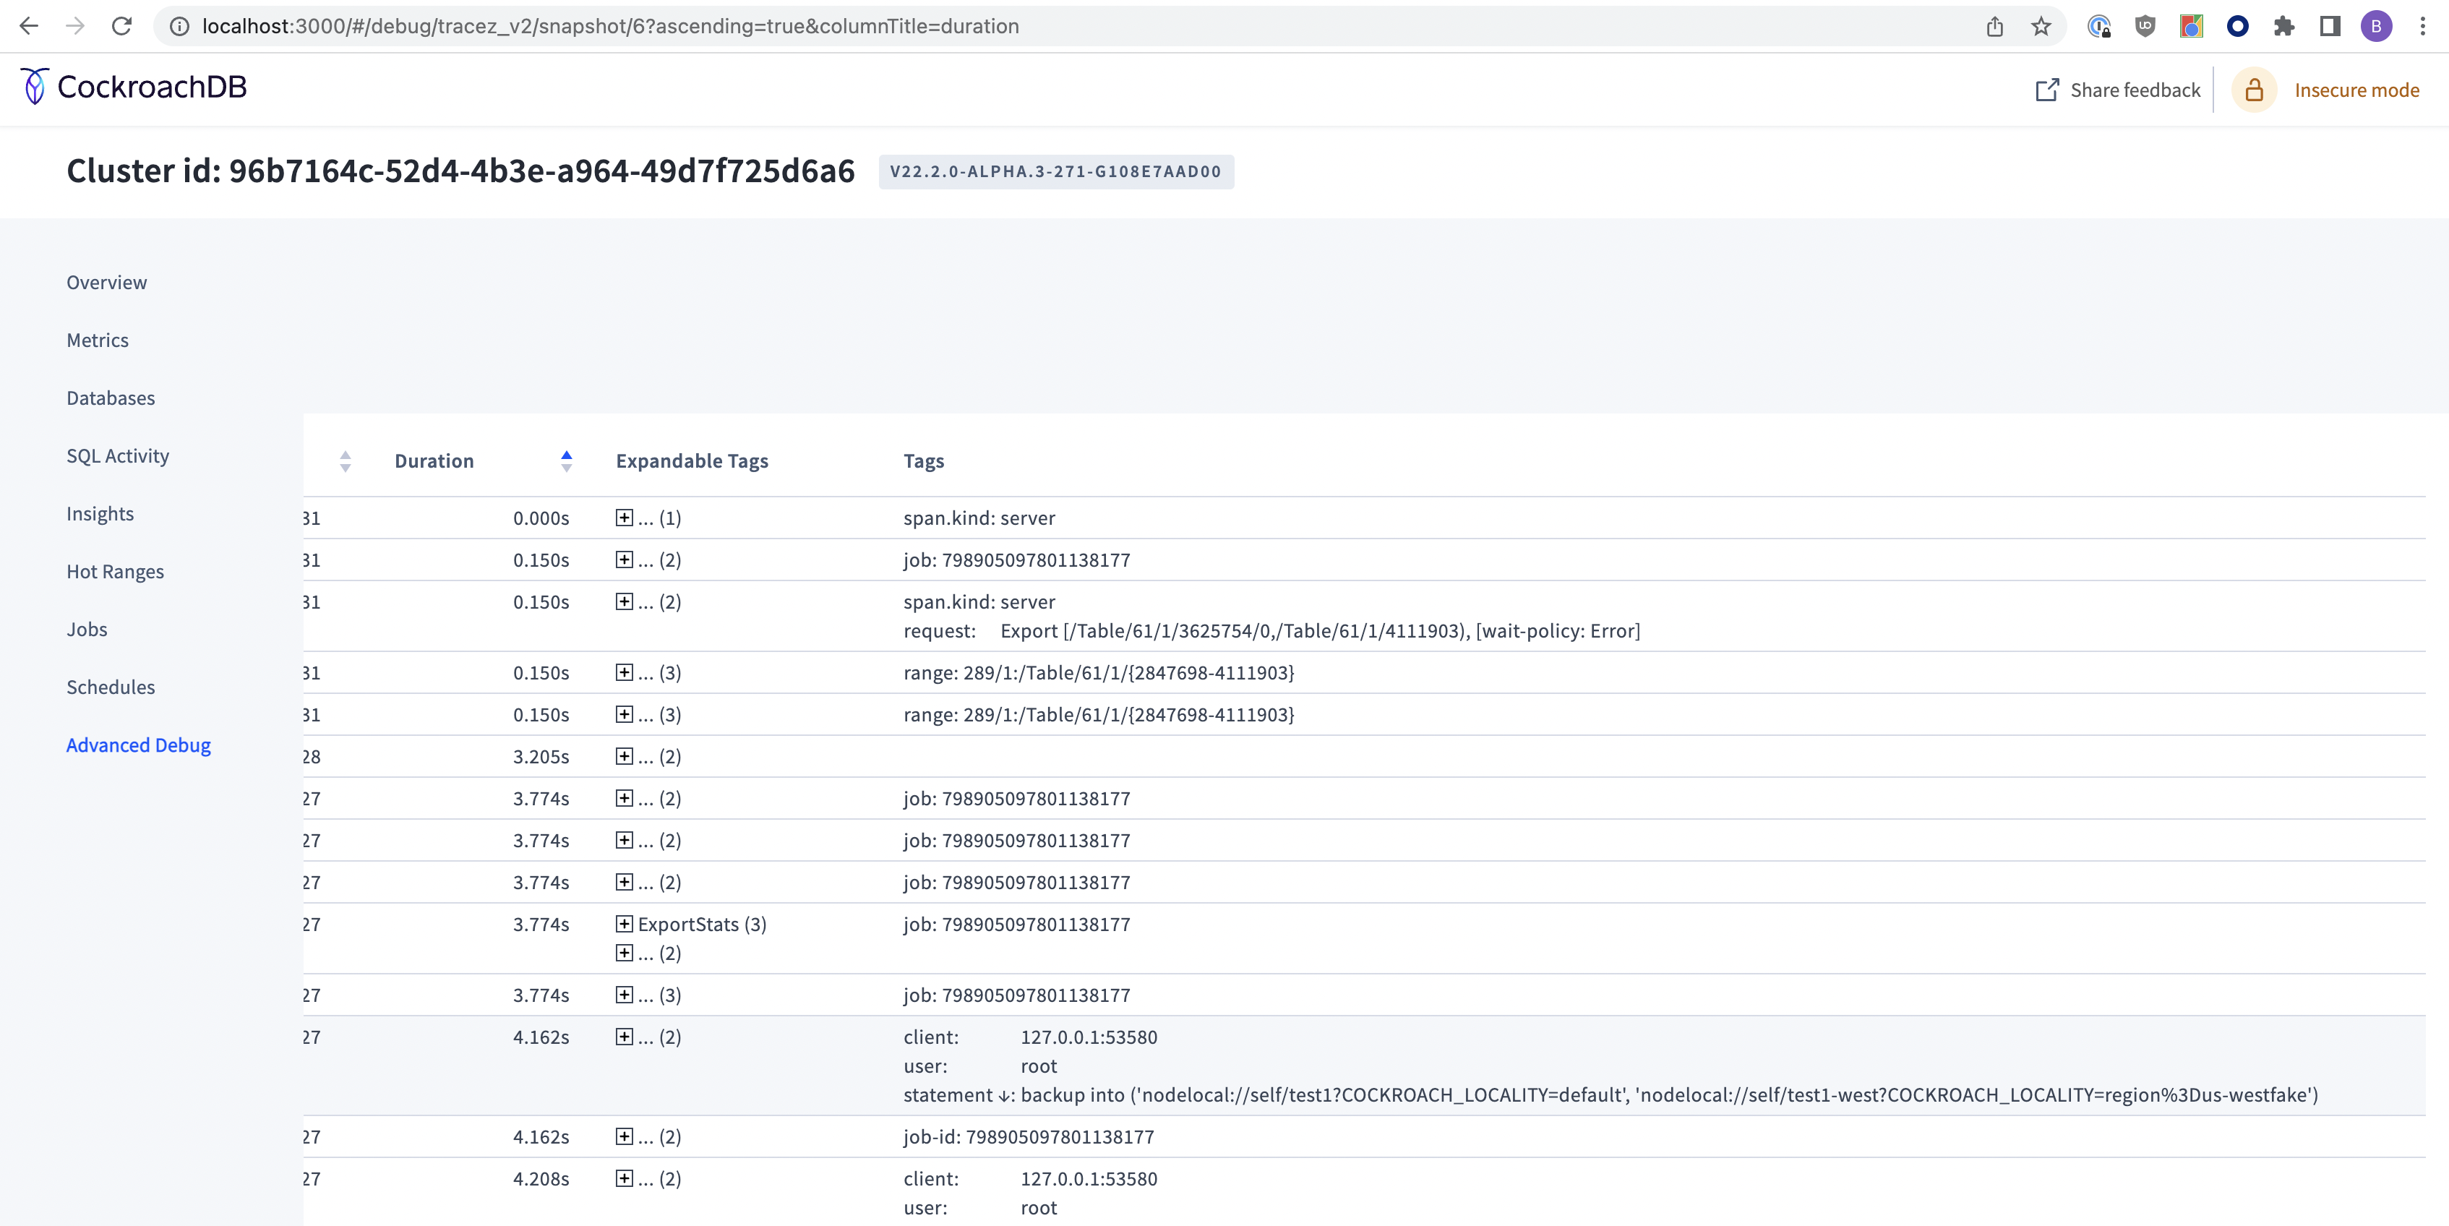Toggle sort arrows left of Duration column
2449x1226 pixels.
(345, 461)
